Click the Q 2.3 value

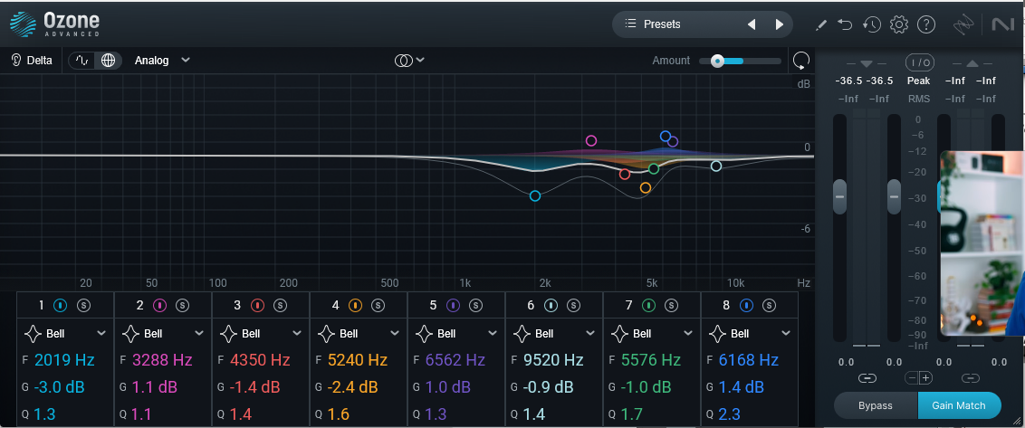pos(730,414)
